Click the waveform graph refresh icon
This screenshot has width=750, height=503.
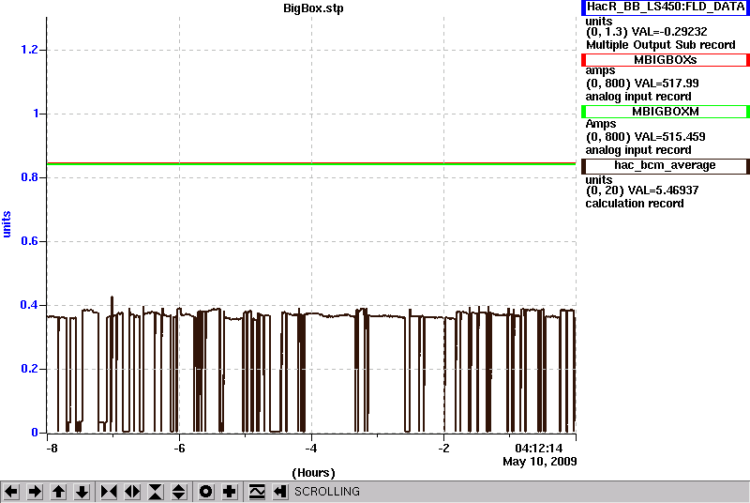coord(257,492)
